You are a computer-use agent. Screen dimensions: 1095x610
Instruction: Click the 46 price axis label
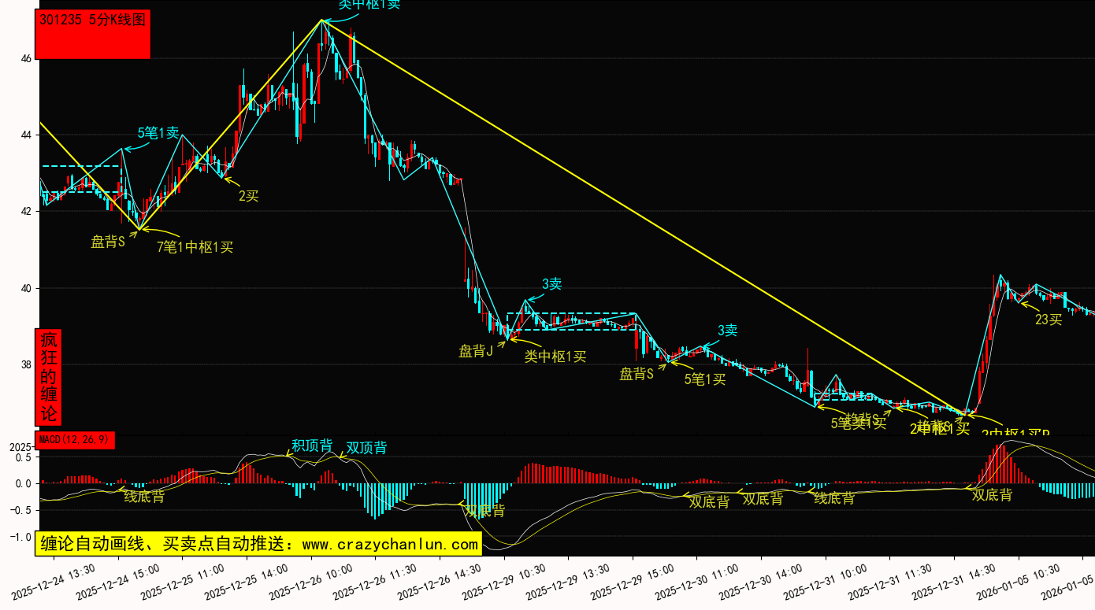[x=26, y=59]
